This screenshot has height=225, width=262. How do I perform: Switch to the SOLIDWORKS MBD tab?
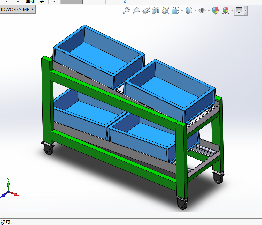(x=17, y=10)
